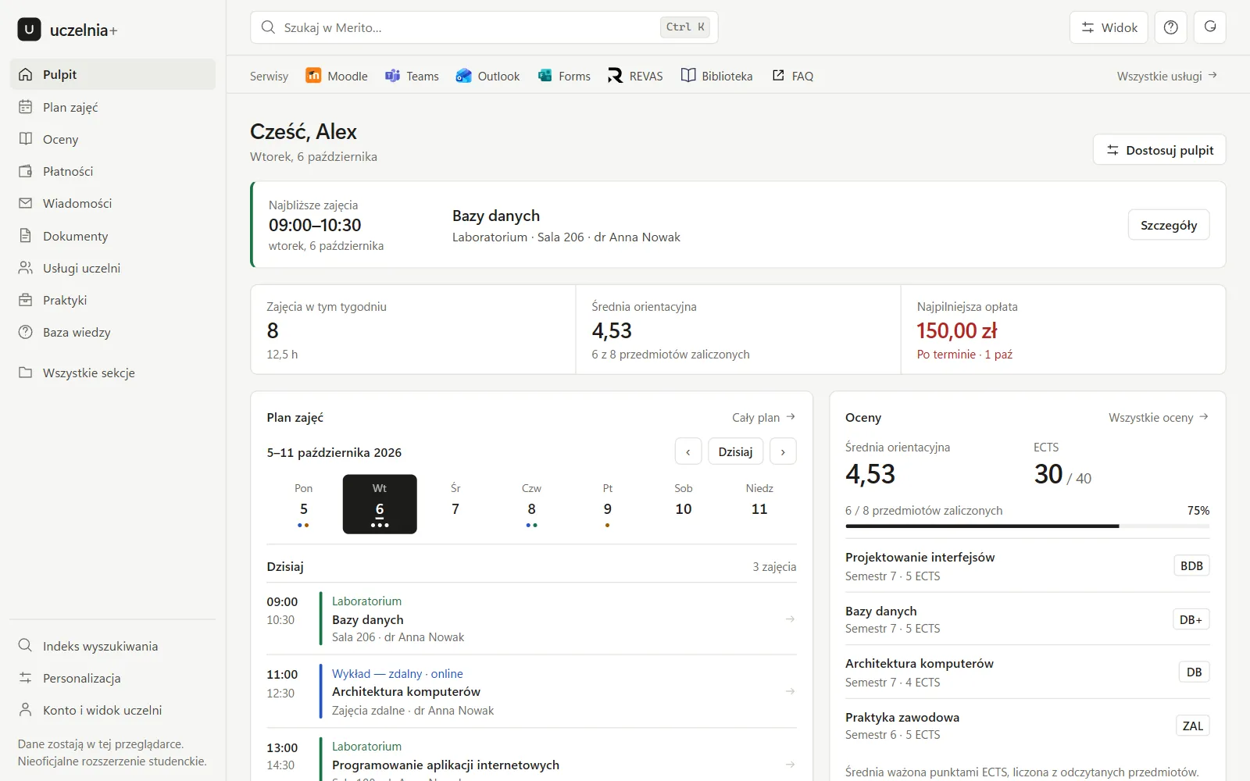Click Dostosuj pulpit button
The width and height of the screenshot is (1250, 781).
1159,150
